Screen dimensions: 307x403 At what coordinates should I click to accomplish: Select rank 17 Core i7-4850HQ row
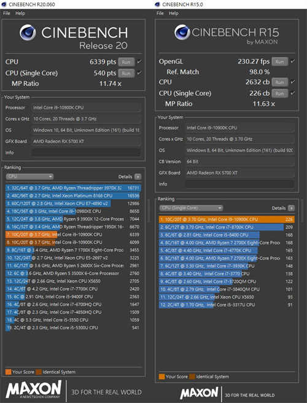click(x=73, y=312)
